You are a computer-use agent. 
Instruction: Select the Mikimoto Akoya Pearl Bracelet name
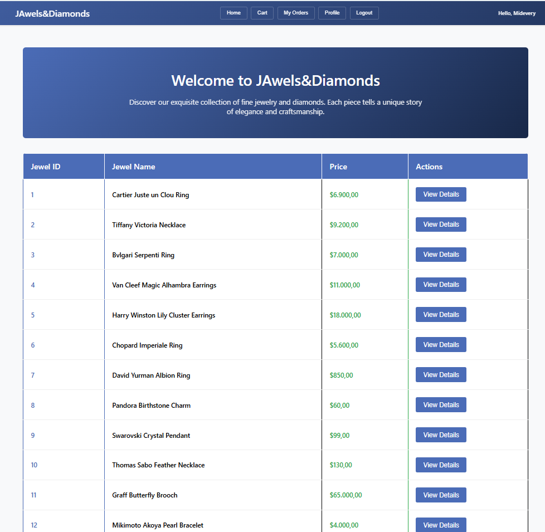coord(158,525)
